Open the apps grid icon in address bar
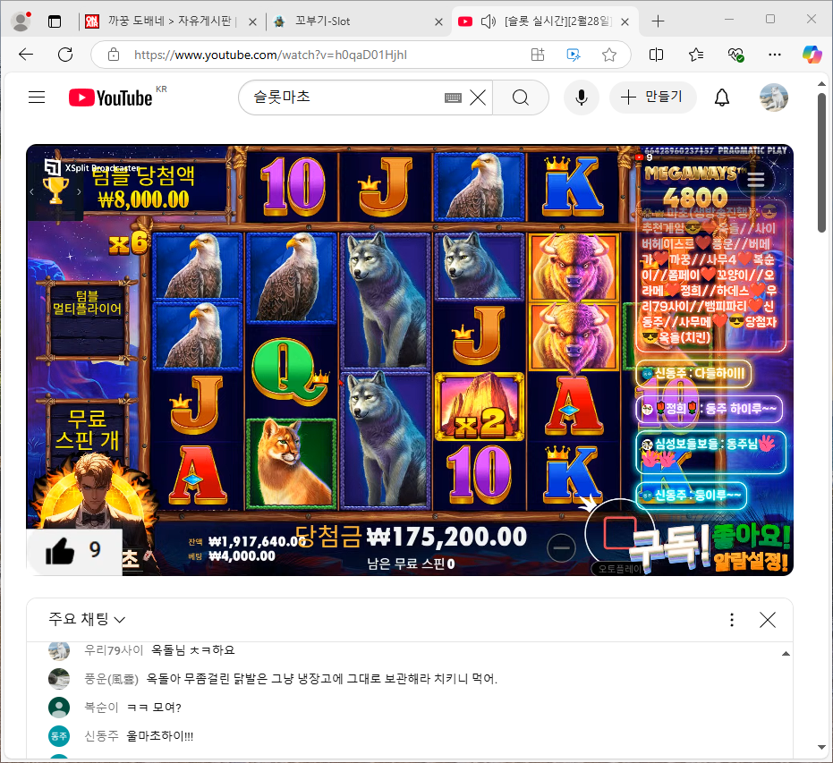Image resolution: width=833 pixels, height=763 pixels. coord(538,55)
